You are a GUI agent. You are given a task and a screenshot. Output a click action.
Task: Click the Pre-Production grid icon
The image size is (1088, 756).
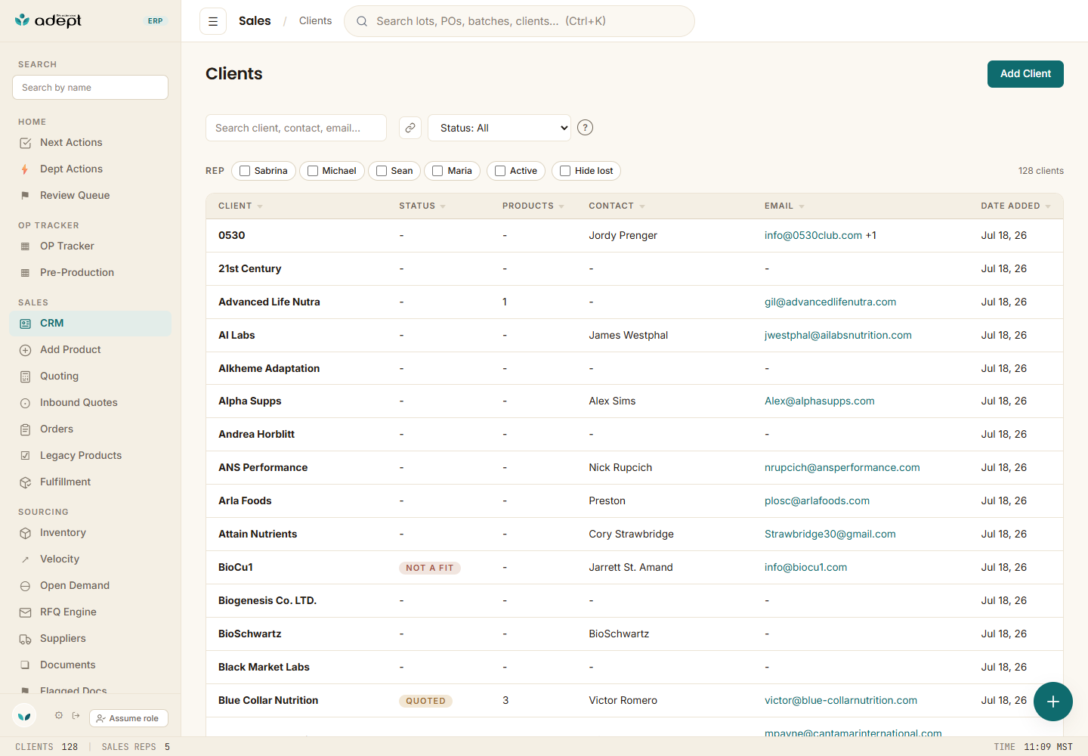[x=26, y=273]
